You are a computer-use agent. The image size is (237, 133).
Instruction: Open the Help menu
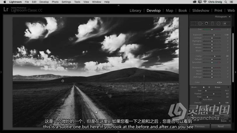(107, 2)
